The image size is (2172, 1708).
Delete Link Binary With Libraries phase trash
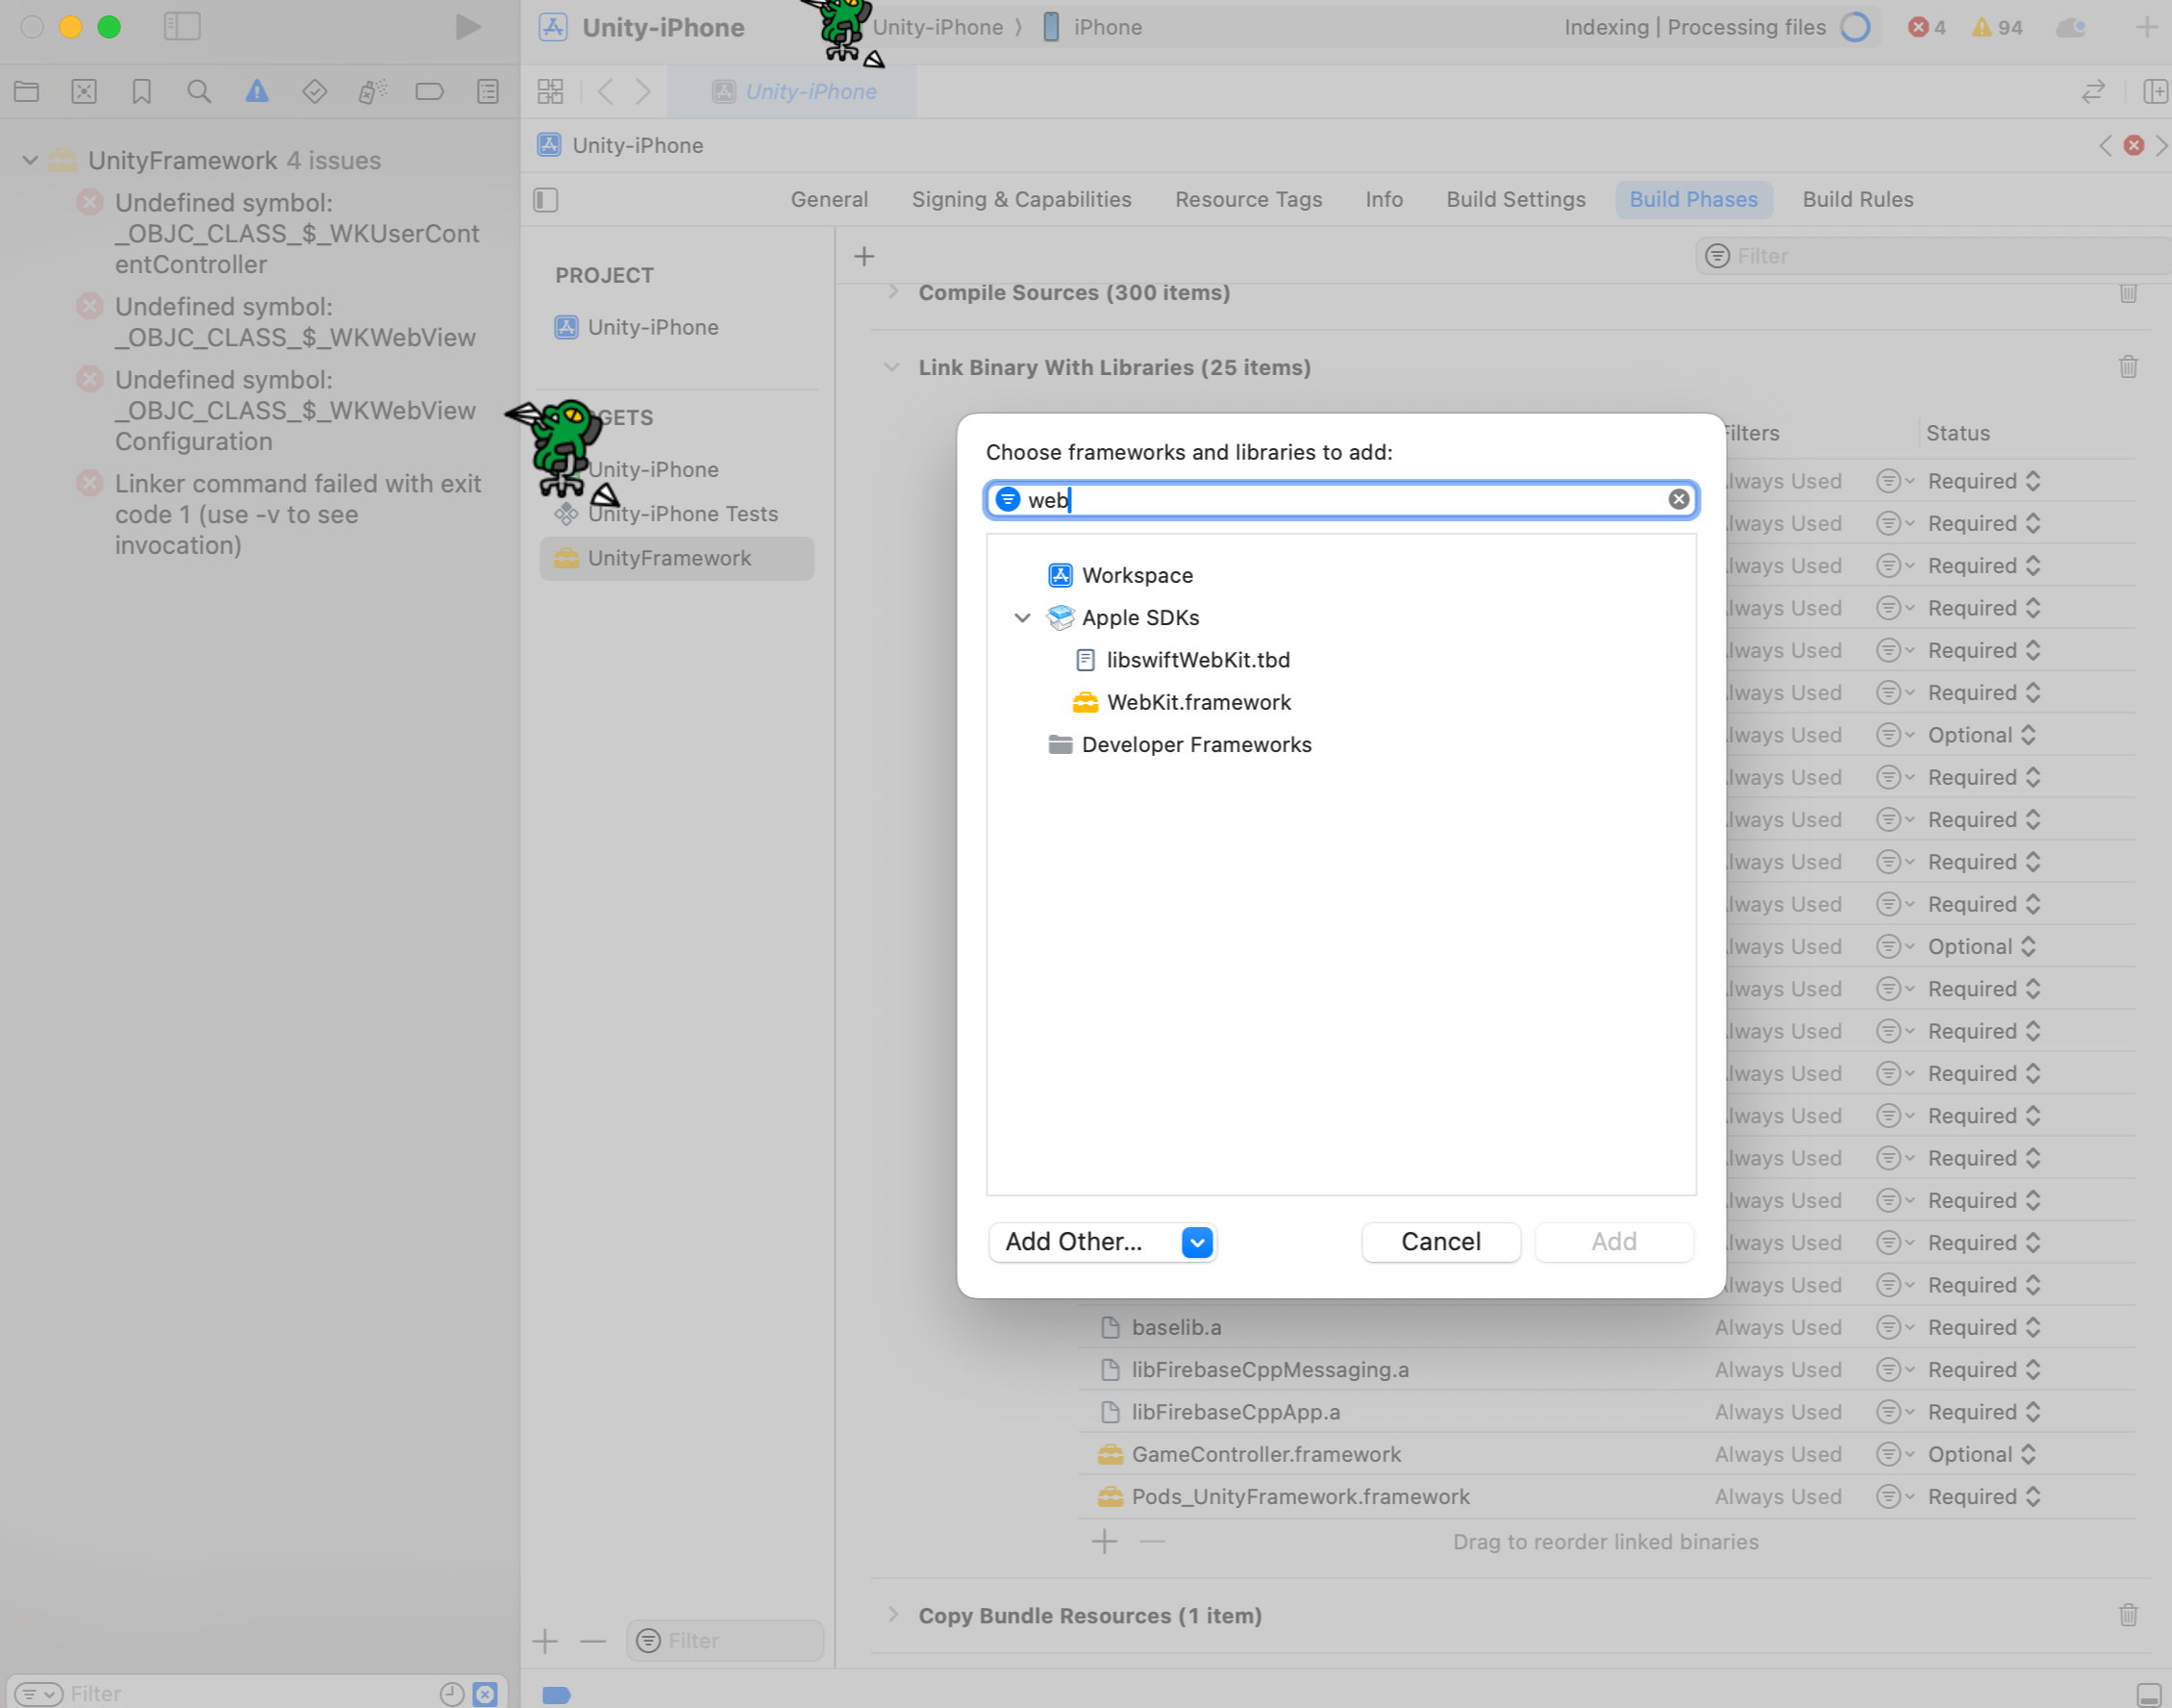[x=2128, y=367]
